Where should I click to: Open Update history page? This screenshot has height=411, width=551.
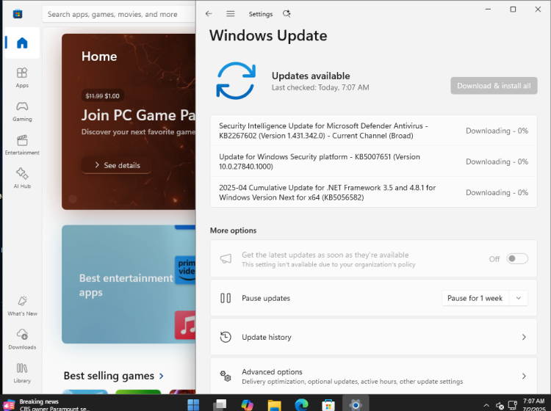coord(373,337)
